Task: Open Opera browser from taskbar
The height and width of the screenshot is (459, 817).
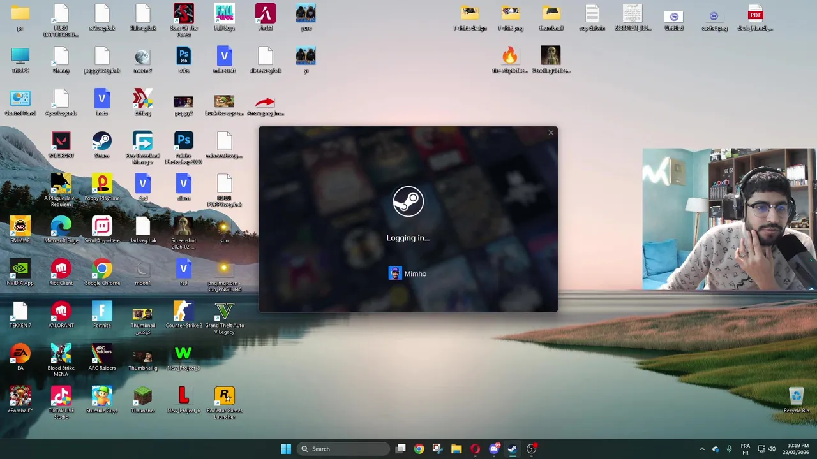Action: pos(475,449)
